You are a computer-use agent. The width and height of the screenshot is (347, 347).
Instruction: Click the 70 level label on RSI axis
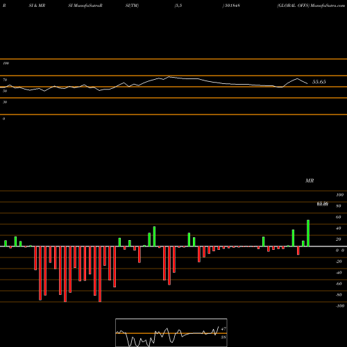[5, 80]
